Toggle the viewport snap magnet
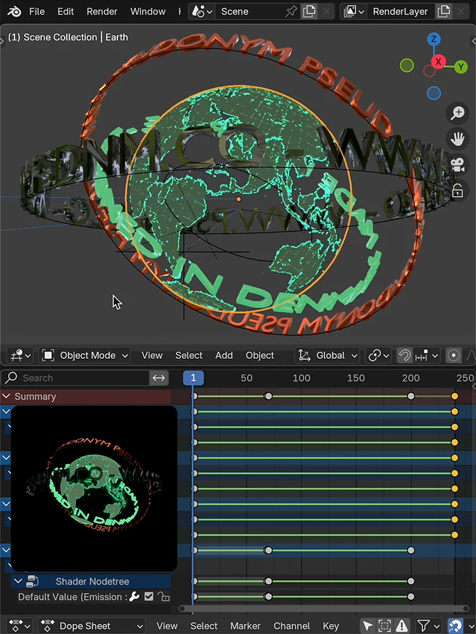476x634 pixels. click(404, 356)
